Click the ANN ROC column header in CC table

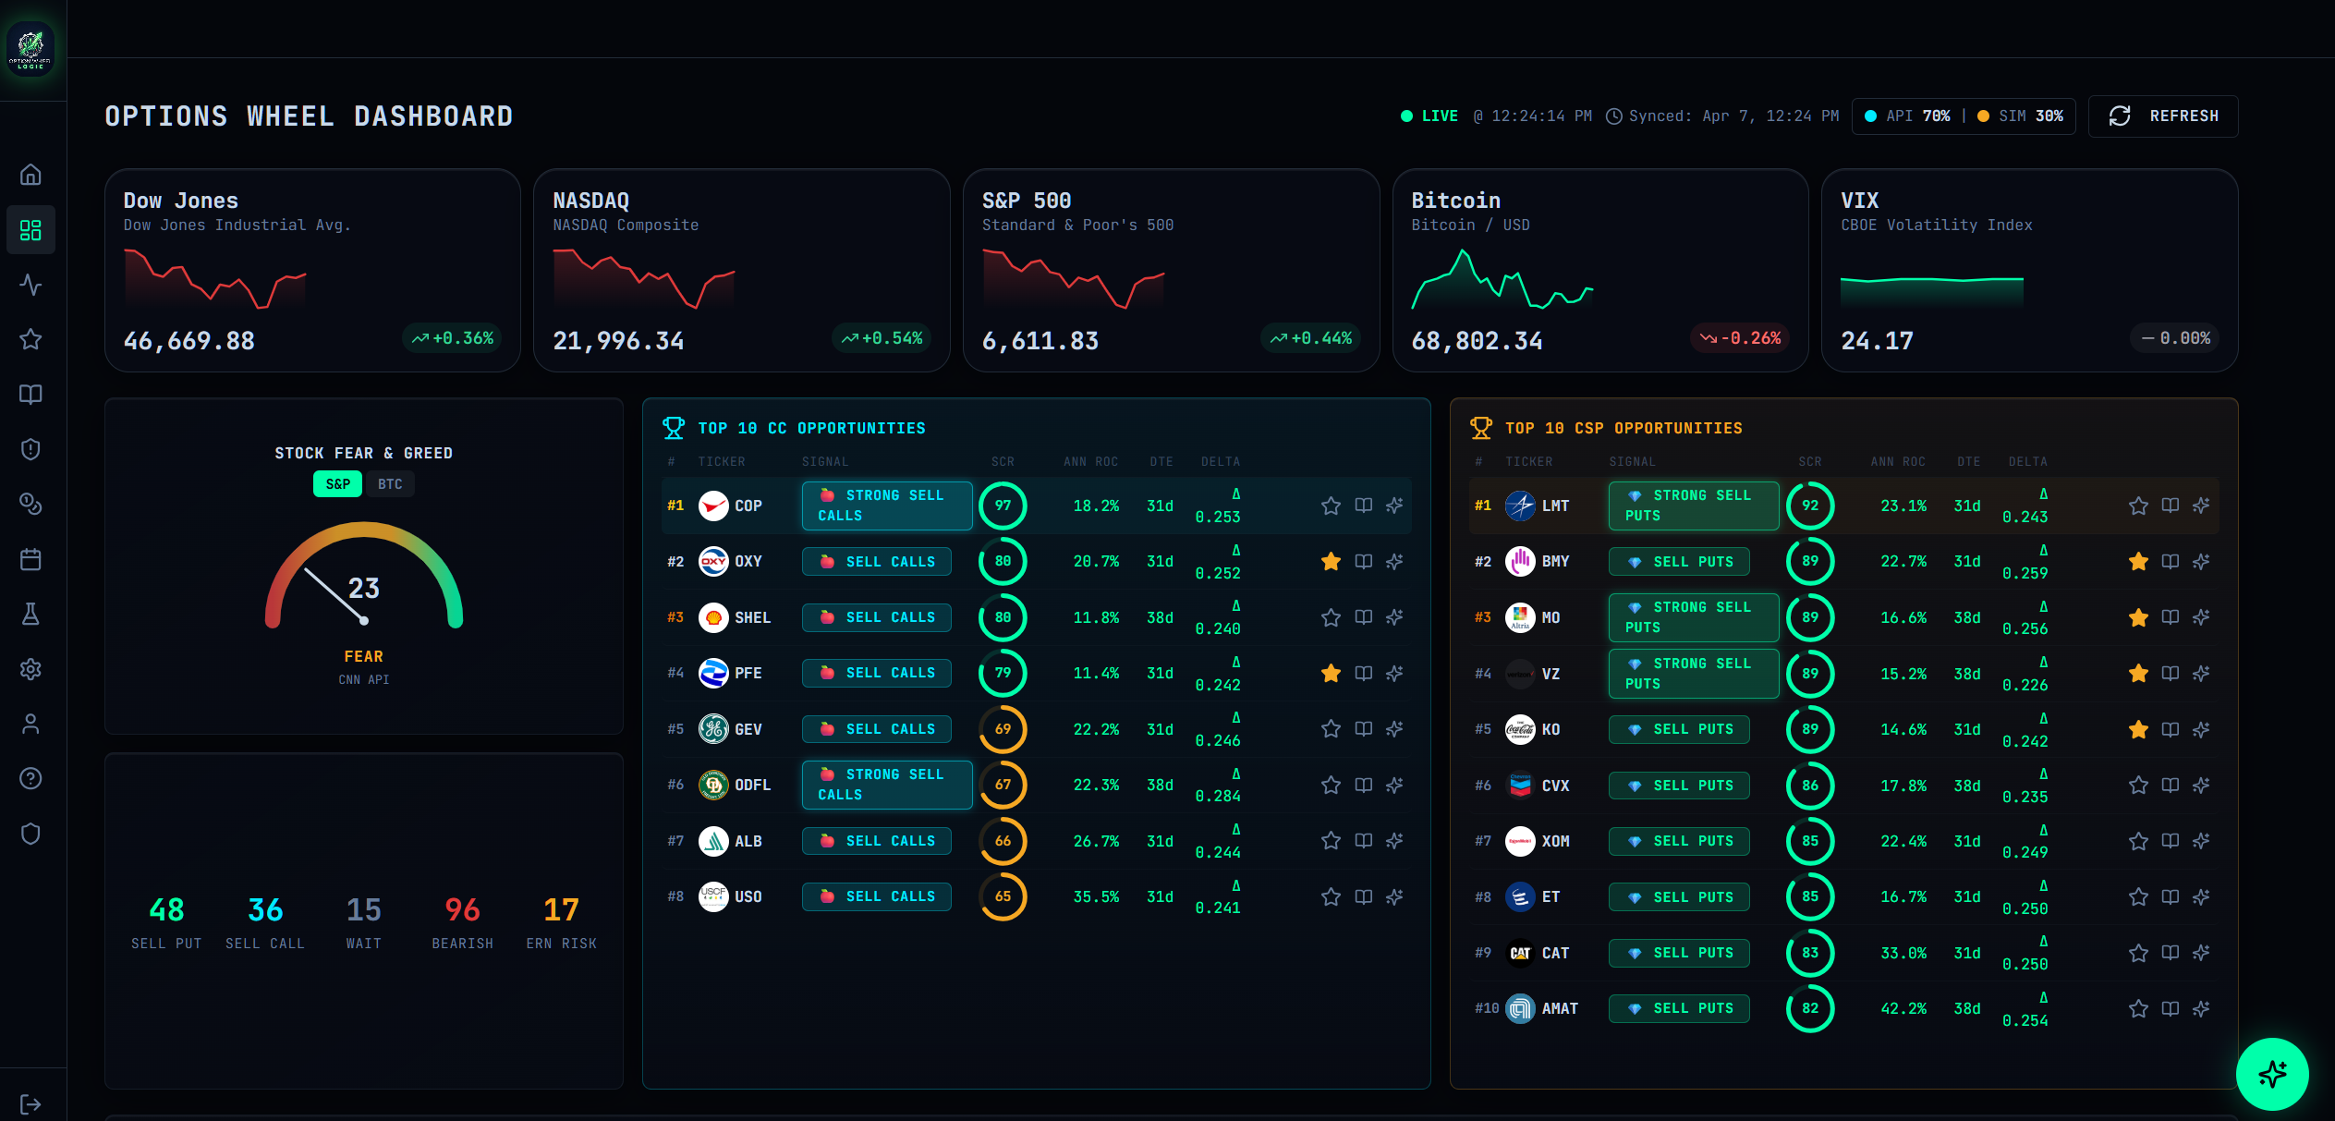pos(1090,461)
